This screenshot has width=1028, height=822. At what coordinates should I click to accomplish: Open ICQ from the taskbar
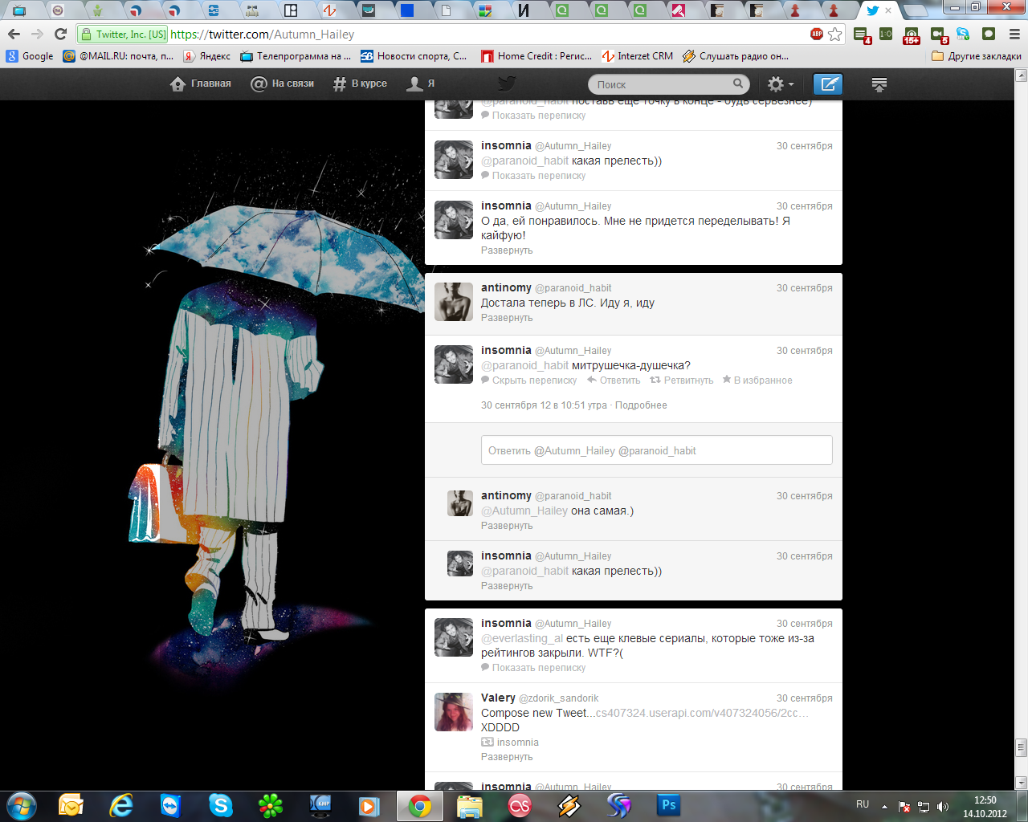pos(271,805)
